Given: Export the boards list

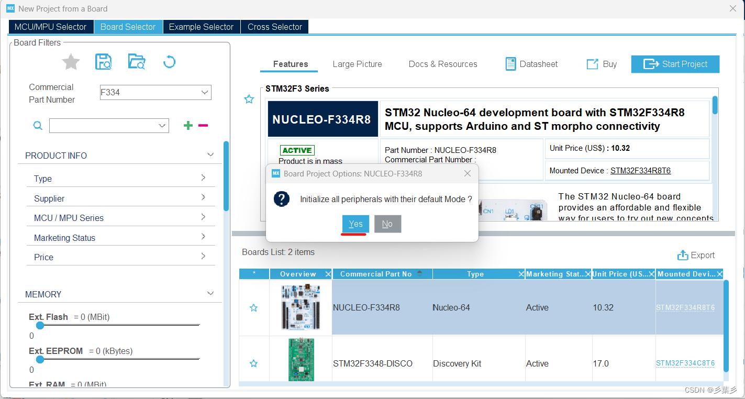Looking at the screenshot, I should pyautogui.click(x=696, y=255).
